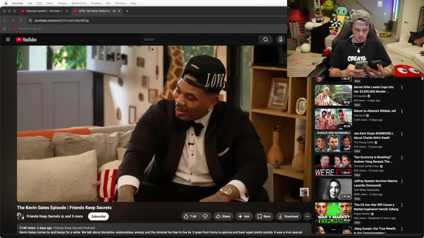Click video title 'The Kevin Gates Episode'
The height and width of the screenshot is (238, 424).
click(64, 208)
